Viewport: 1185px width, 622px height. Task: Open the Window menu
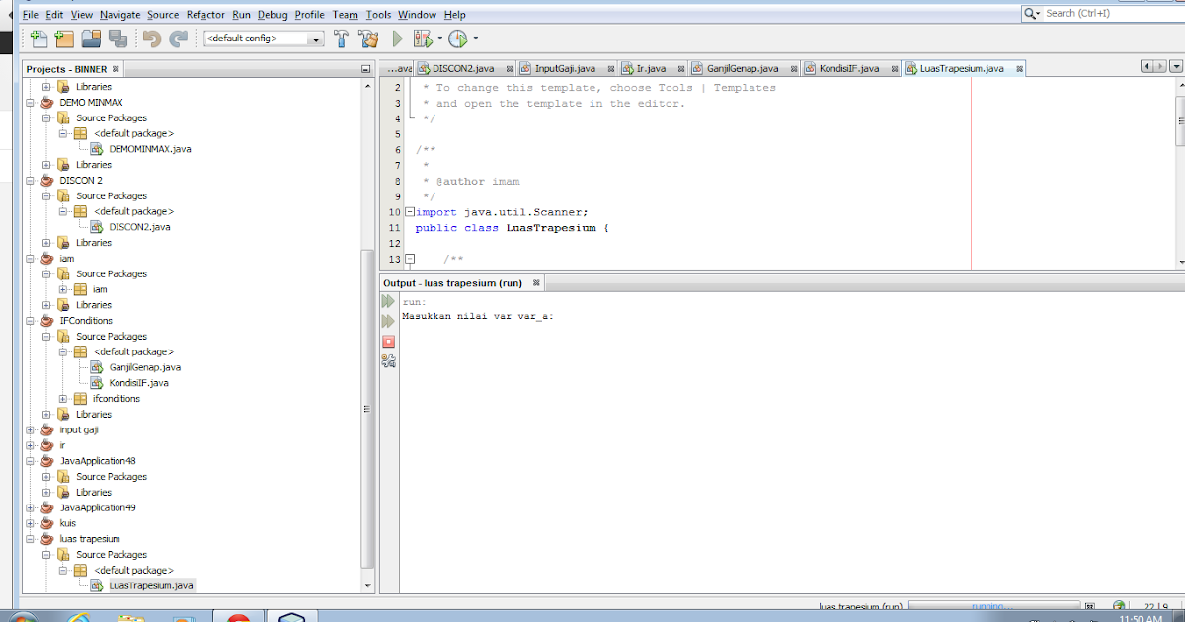[x=417, y=15]
